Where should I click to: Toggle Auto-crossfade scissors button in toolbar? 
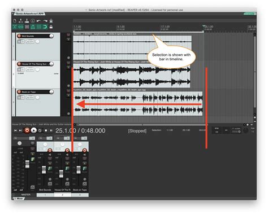(15, 27)
